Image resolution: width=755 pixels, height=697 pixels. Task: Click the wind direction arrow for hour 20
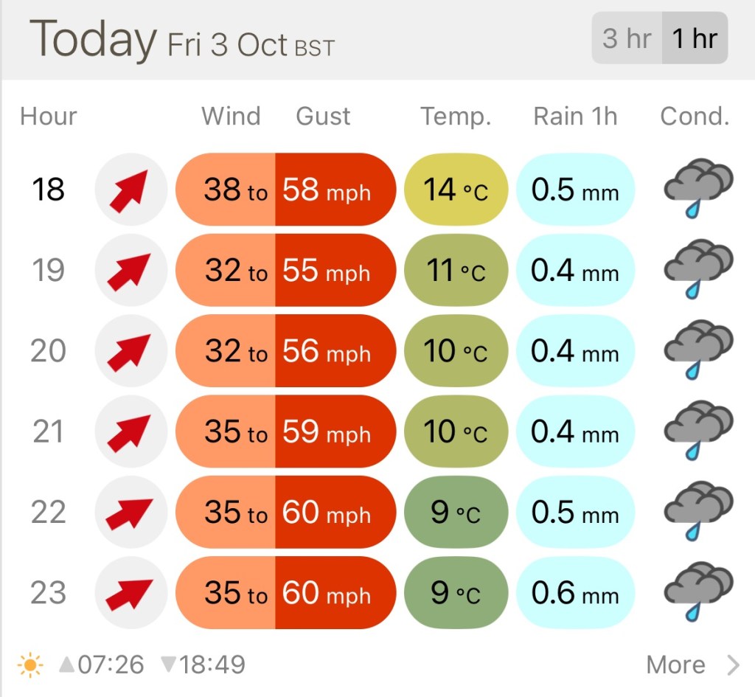pyautogui.click(x=128, y=351)
